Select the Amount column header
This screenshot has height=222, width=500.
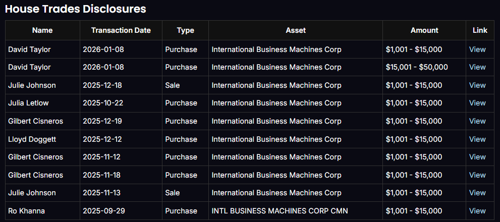coord(424,30)
